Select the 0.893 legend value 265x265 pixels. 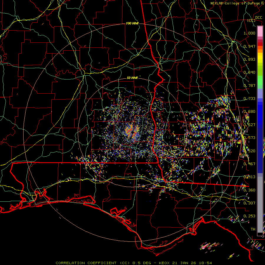[249, 59]
